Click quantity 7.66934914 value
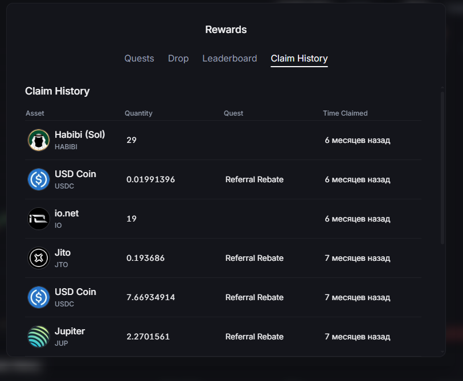 150,297
